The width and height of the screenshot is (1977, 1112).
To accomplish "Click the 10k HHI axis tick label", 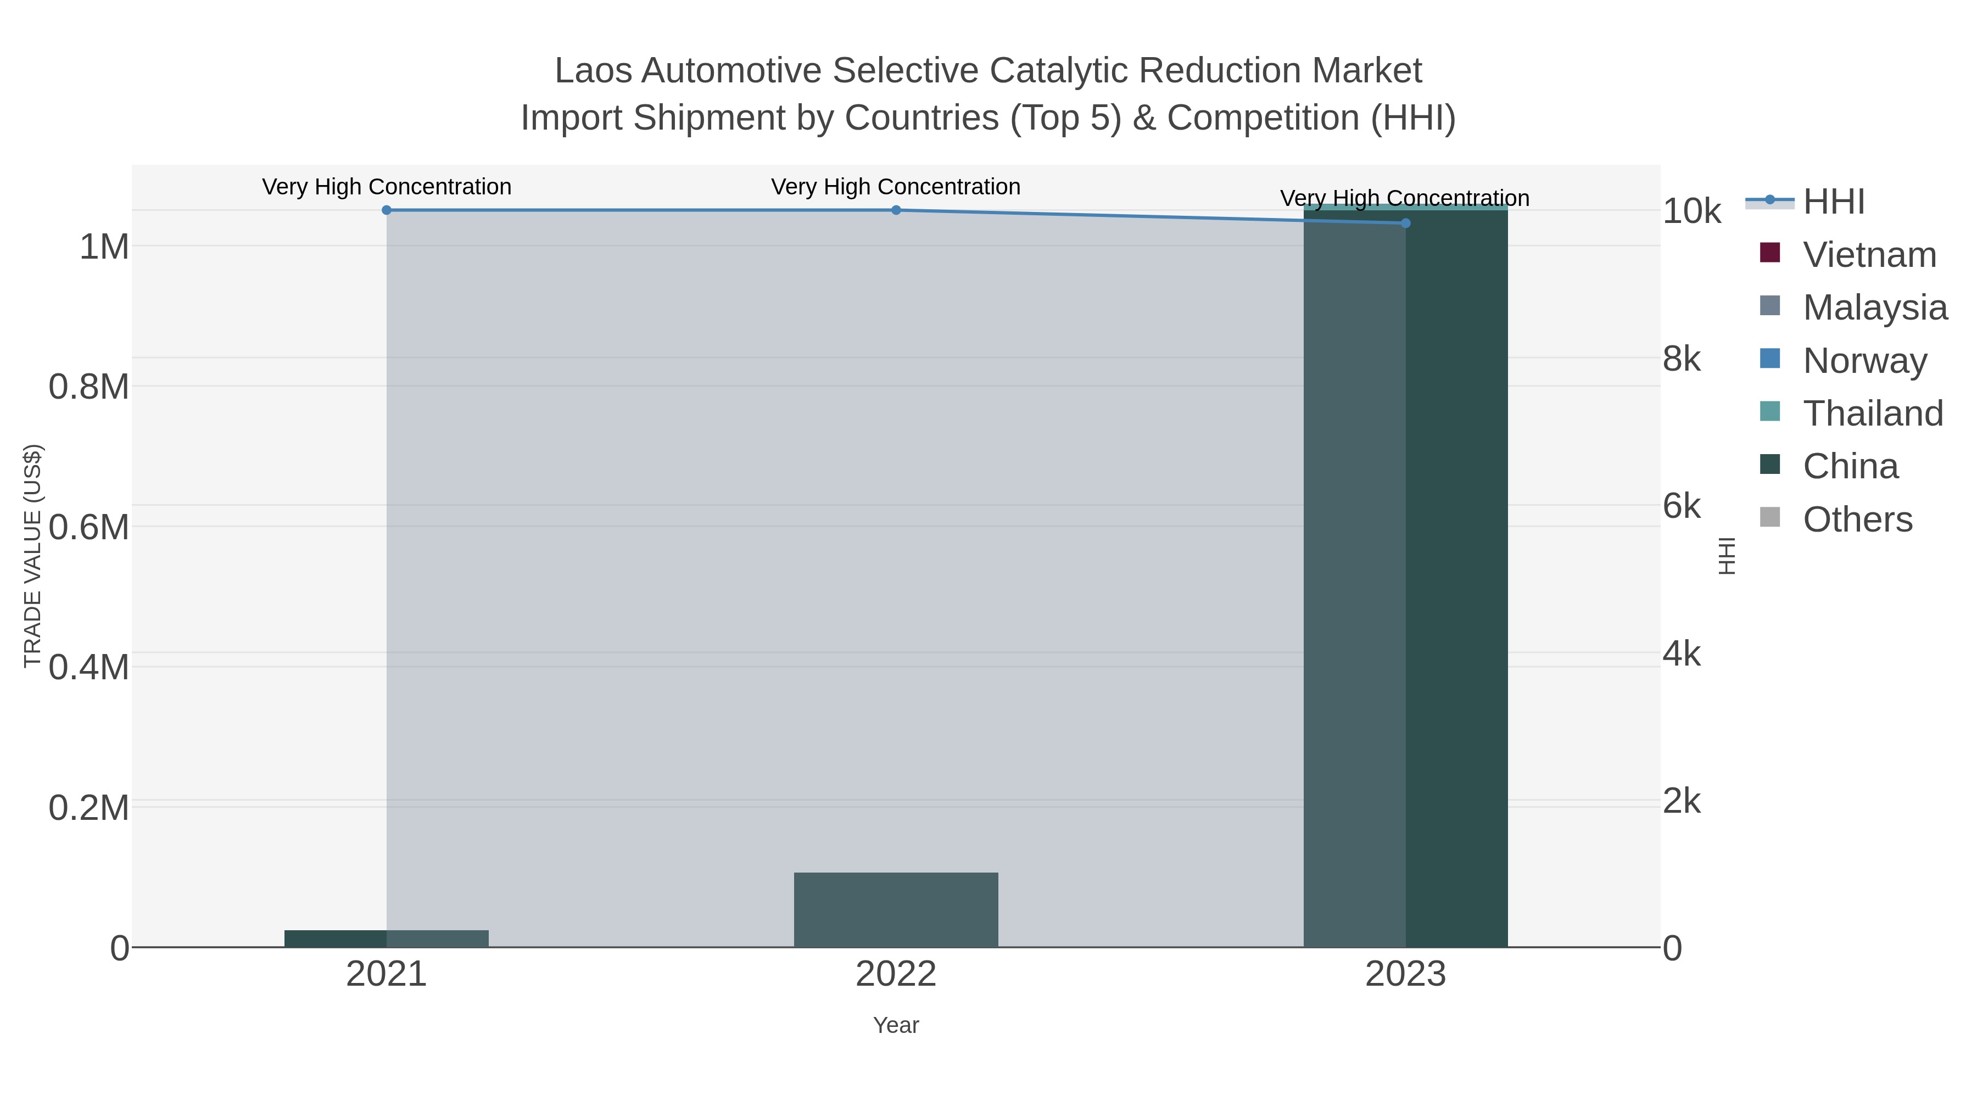I will coord(1693,211).
